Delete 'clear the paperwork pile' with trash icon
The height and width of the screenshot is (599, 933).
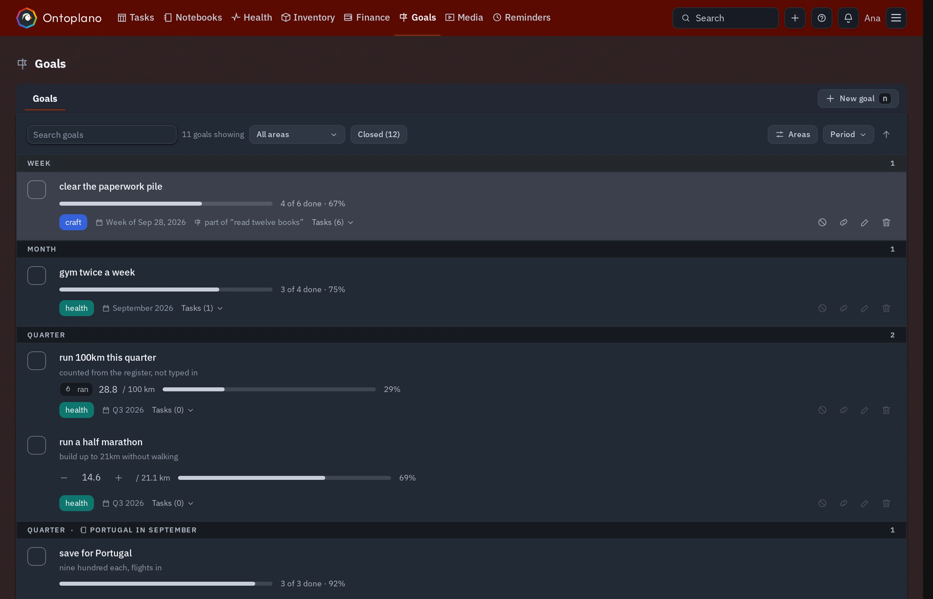[x=886, y=223]
